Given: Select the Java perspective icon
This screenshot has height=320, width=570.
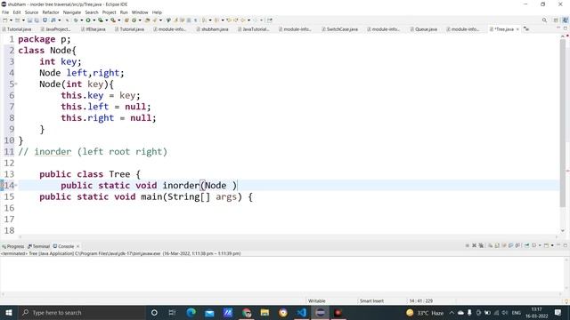Looking at the screenshot, I should pos(566,20).
